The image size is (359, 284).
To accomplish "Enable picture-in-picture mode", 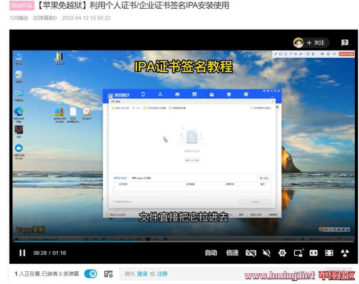I will tap(298, 253).
